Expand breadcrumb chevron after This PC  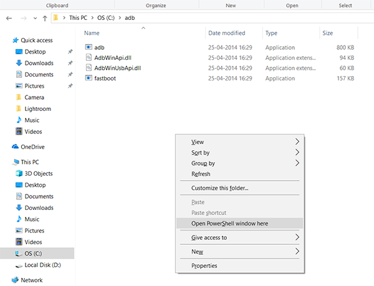tap(92, 18)
